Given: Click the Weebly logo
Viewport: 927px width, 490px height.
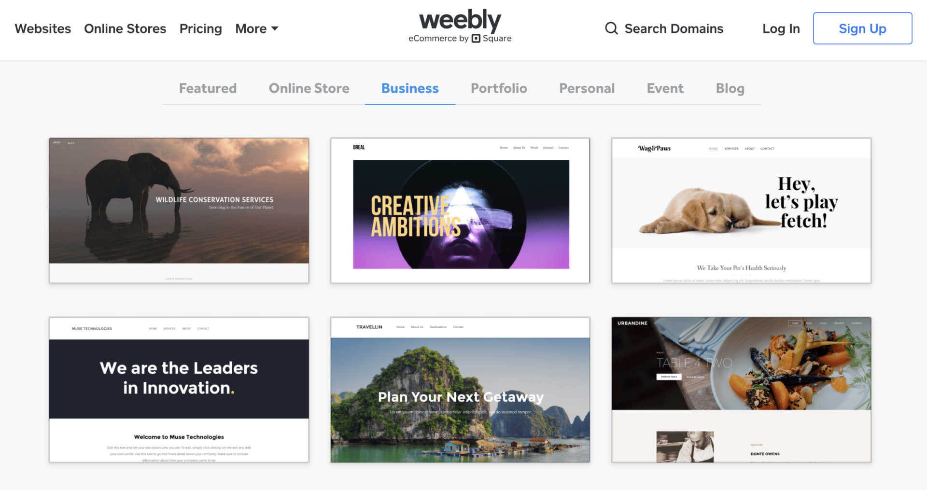Looking at the screenshot, I should 460,21.
